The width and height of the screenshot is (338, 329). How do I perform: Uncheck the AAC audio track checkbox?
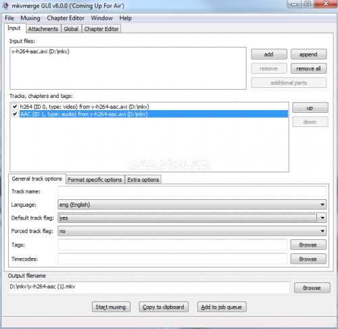(x=15, y=114)
